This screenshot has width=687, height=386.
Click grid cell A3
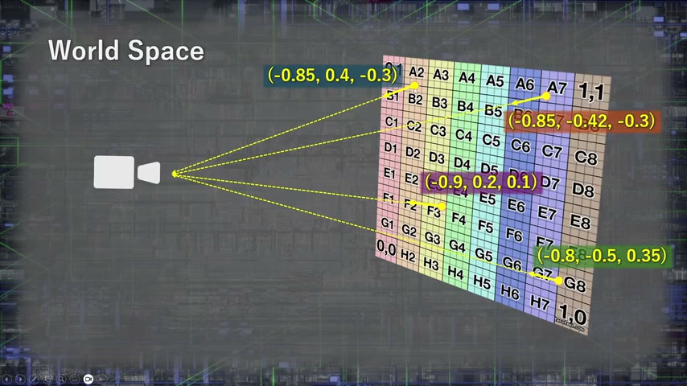441,75
